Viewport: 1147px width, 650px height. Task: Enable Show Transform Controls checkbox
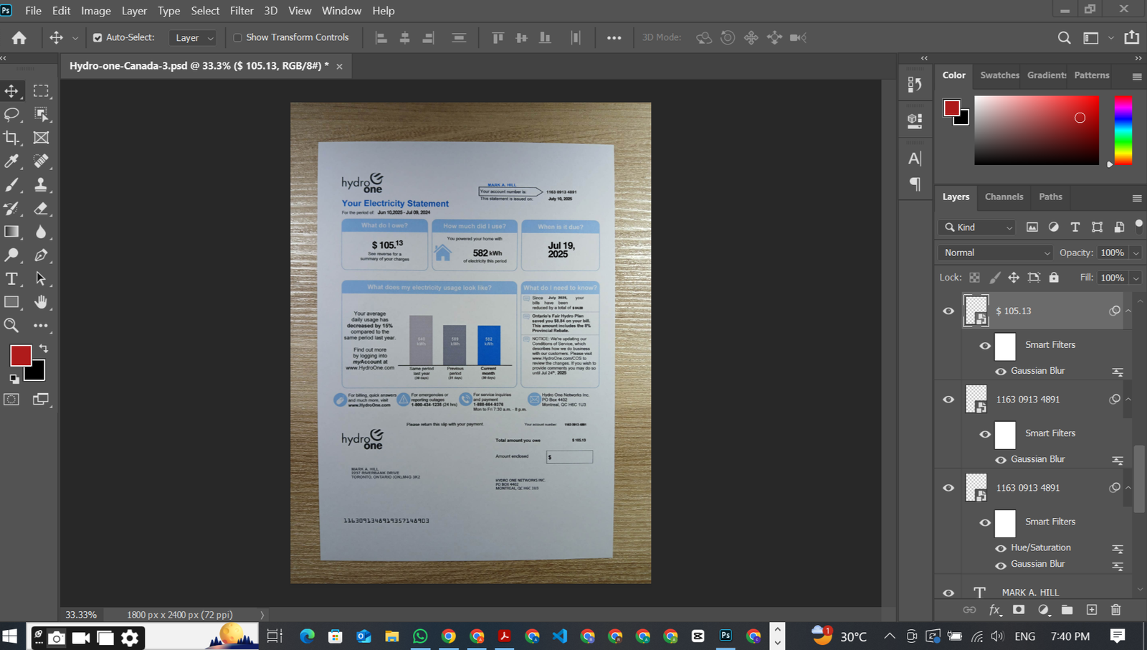point(237,37)
